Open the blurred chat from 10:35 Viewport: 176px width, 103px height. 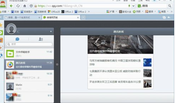[29, 75]
